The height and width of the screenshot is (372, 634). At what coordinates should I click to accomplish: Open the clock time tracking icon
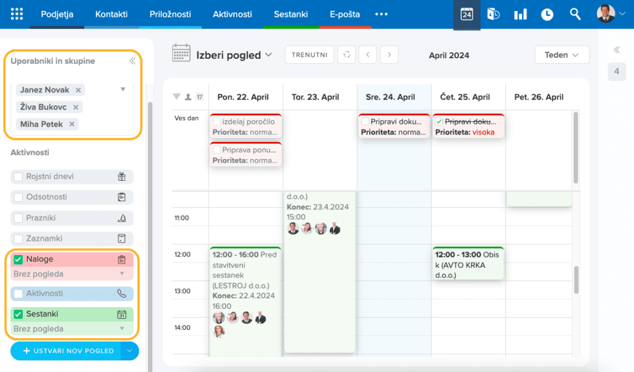(x=547, y=14)
